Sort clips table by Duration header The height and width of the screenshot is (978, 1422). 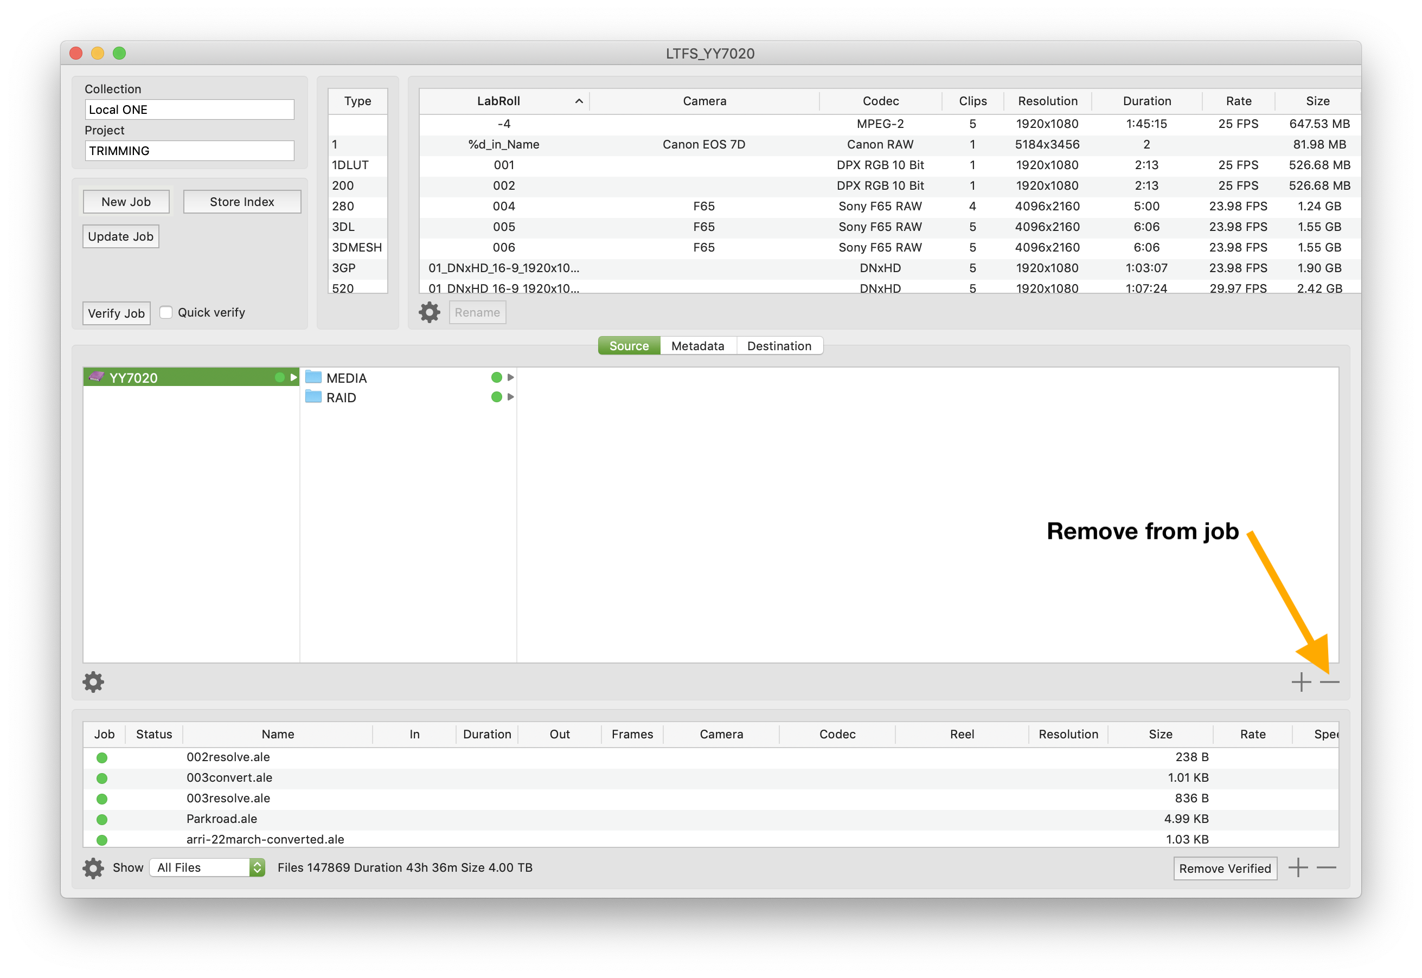[1147, 101]
